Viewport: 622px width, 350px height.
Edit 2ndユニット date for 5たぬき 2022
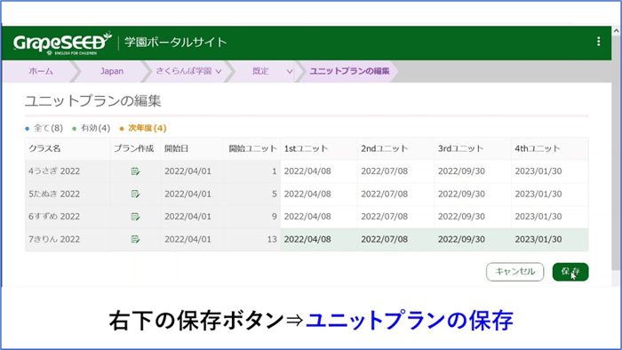[396, 194]
